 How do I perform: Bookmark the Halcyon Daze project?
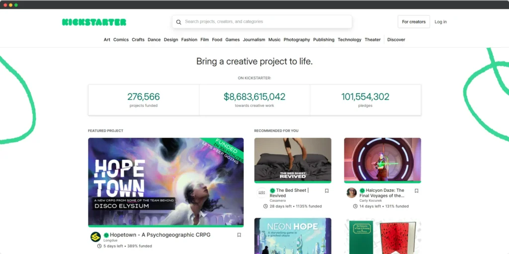[x=417, y=191]
